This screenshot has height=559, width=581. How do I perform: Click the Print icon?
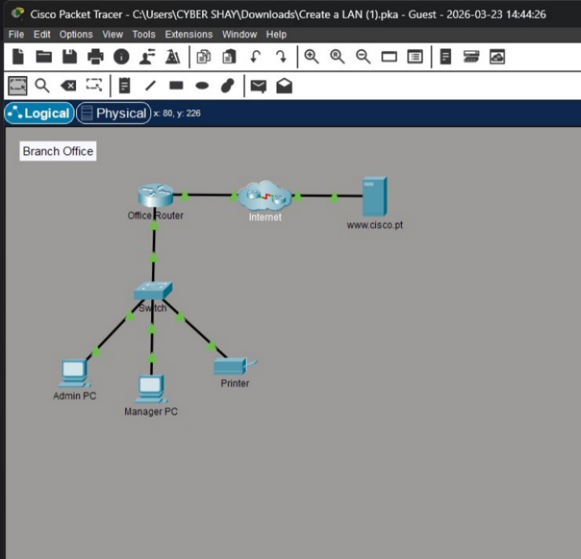pos(96,57)
